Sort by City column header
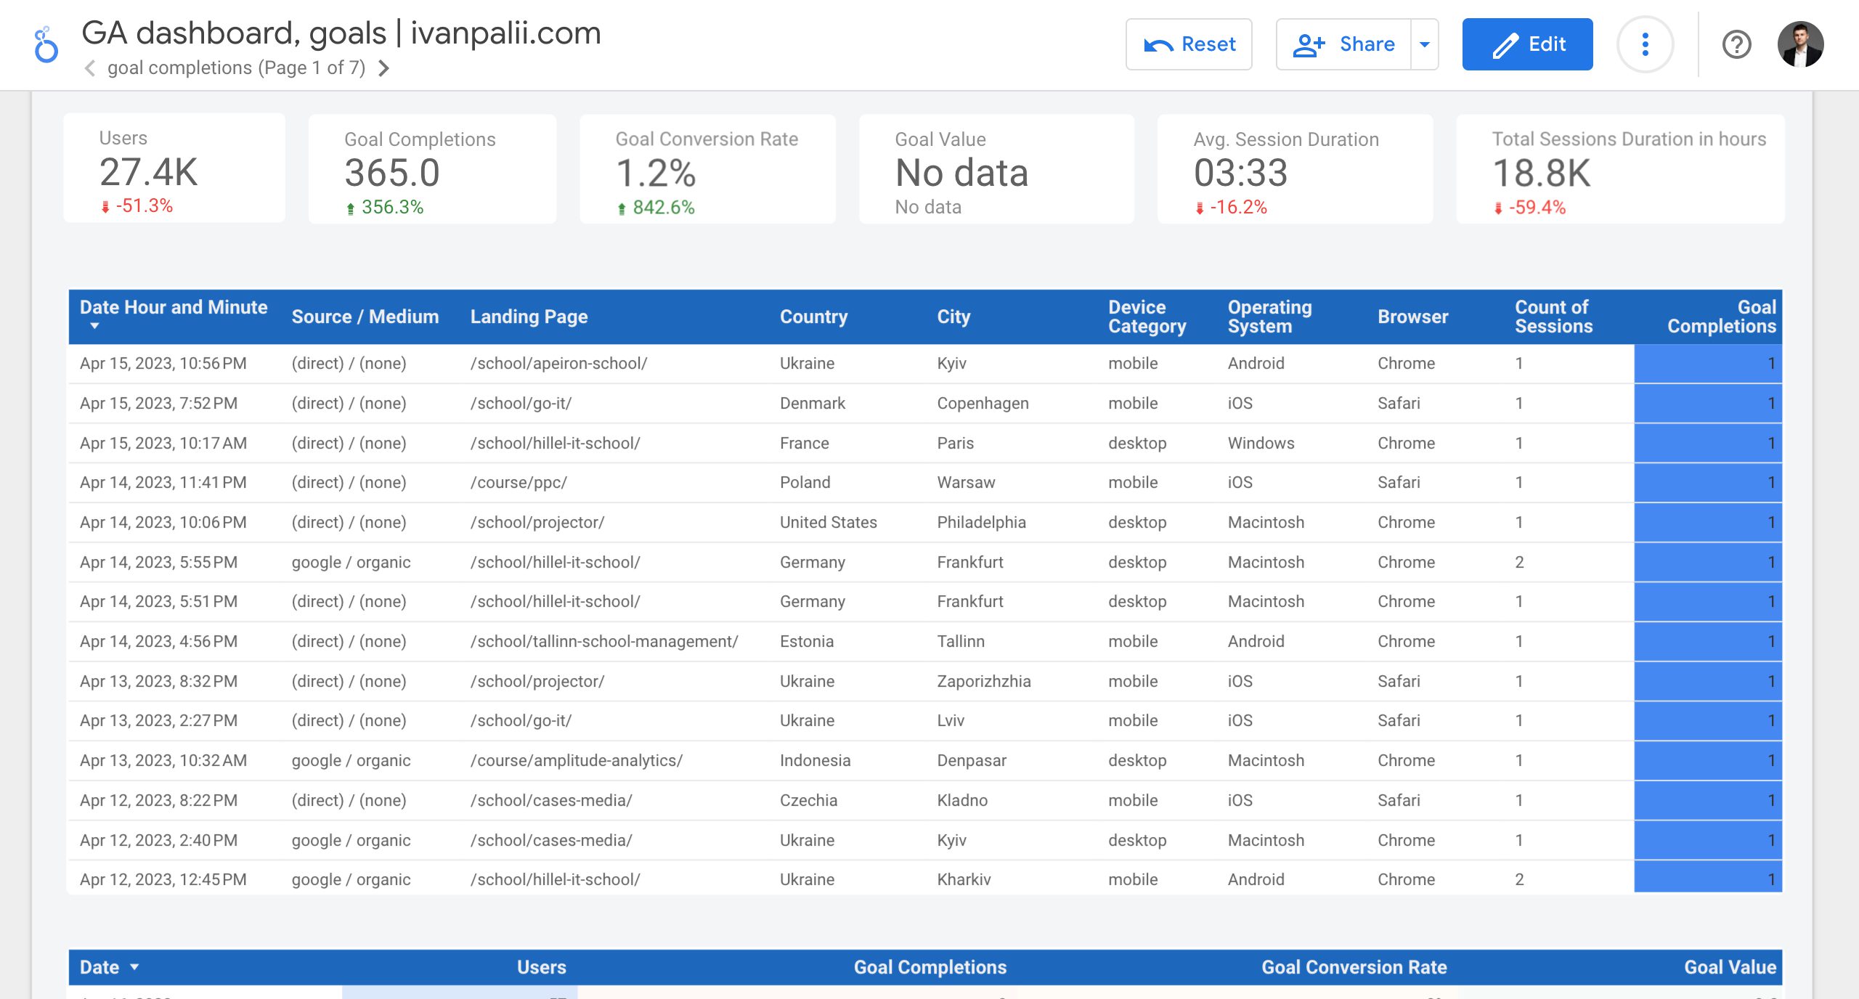This screenshot has height=999, width=1859. point(953,317)
